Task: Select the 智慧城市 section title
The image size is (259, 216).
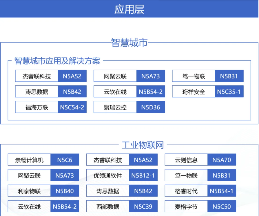Action: point(129,43)
